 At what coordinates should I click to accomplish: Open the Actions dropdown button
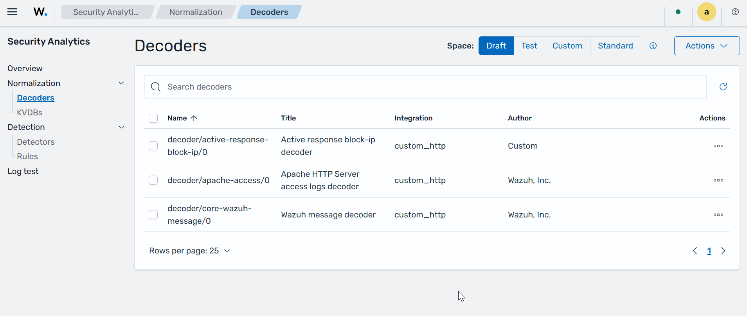point(707,46)
